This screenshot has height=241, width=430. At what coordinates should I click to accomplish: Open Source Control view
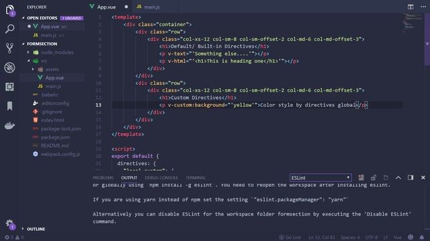[10, 48]
